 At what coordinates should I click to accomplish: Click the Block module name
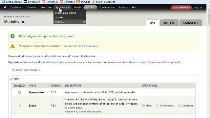pos(32,106)
